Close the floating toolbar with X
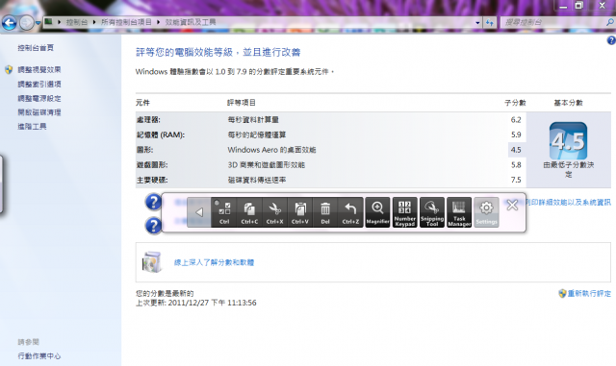 (512, 205)
